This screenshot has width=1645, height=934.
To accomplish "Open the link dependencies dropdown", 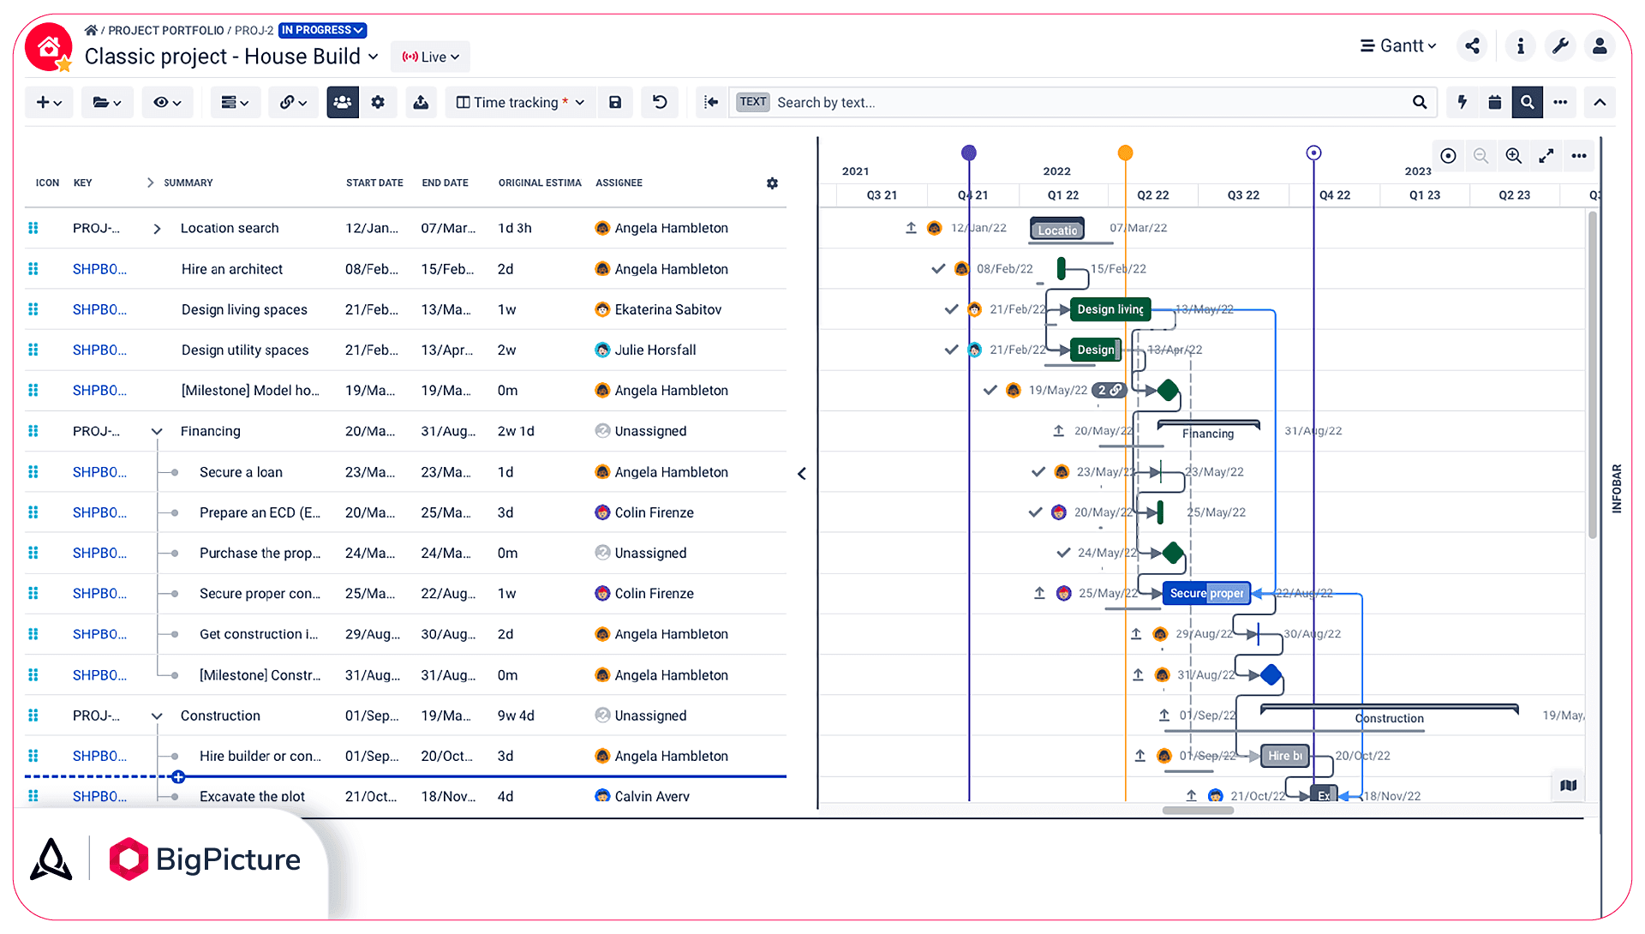I will [x=293, y=102].
